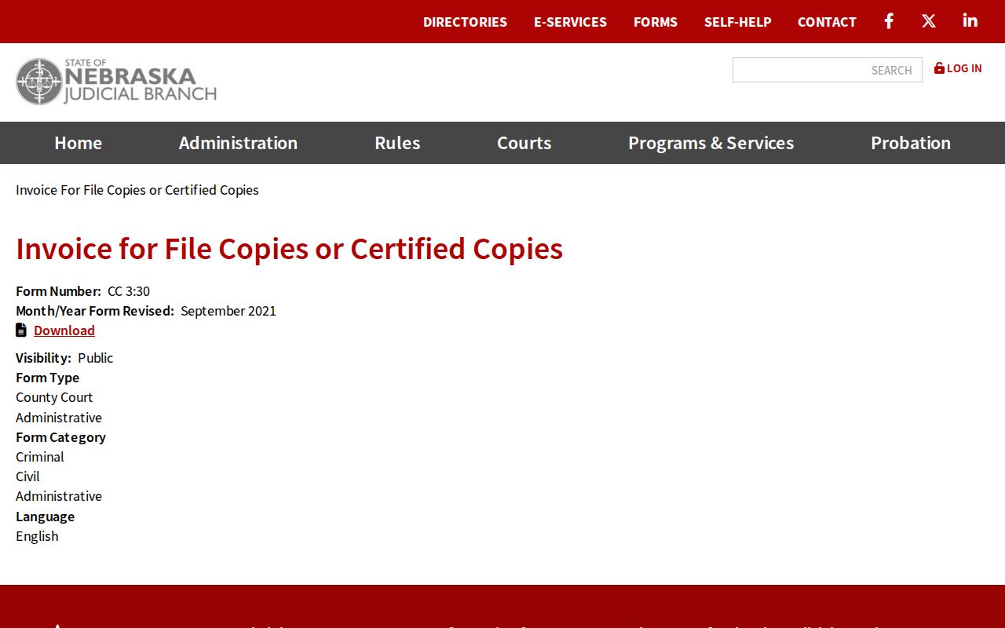1005x628 pixels.
Task: Click Administrative under Form Type
Action: 59,418
